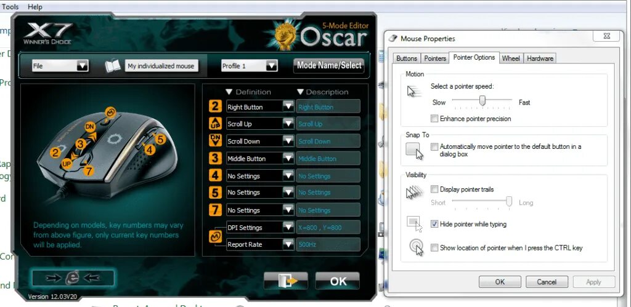Expand the button 7 No Settings dropdown

pos(288,210)
